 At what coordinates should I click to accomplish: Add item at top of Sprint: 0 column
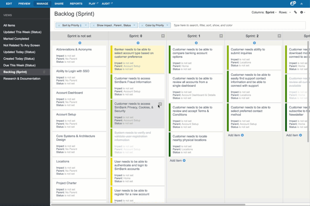(138, 43)
